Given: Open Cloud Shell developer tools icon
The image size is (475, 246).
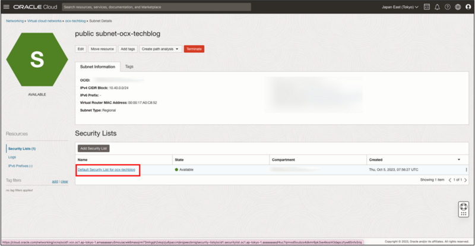Looking at the screenshot, I should click(426, 7).
